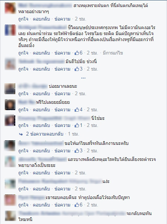167x224 pixels.
Task: Click the thumbs-up icon with 6 likes under 'เขารอบคอบดีนะ'
Action: point(77,205)
